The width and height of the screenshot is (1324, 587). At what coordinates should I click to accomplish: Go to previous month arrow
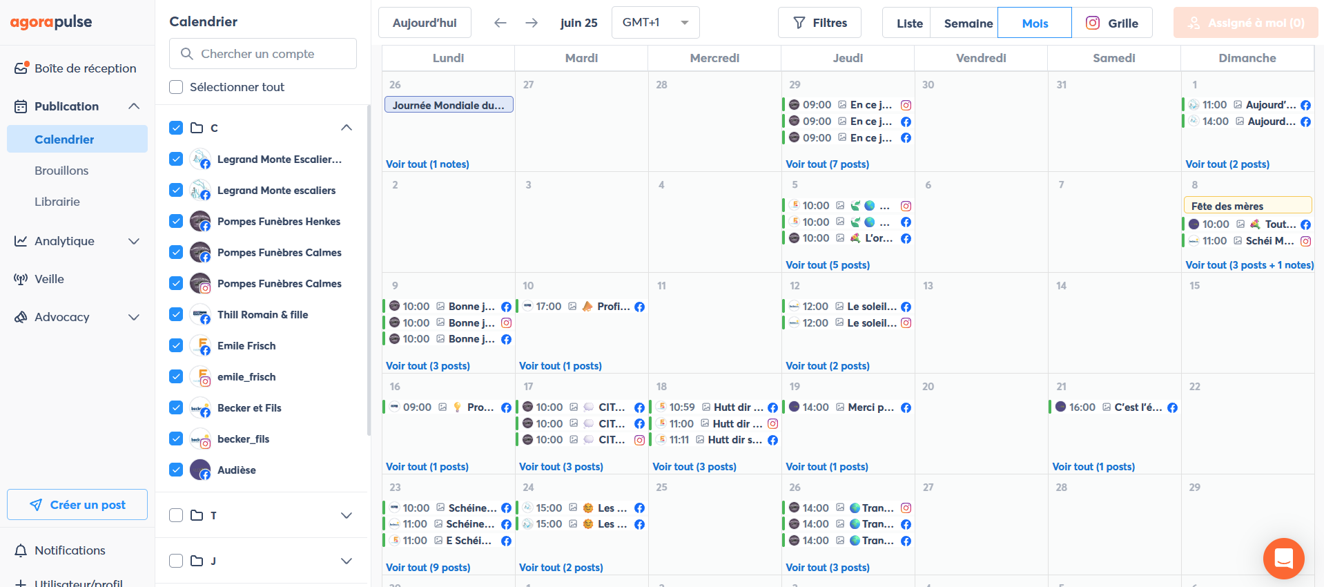[x=500, y=23]
